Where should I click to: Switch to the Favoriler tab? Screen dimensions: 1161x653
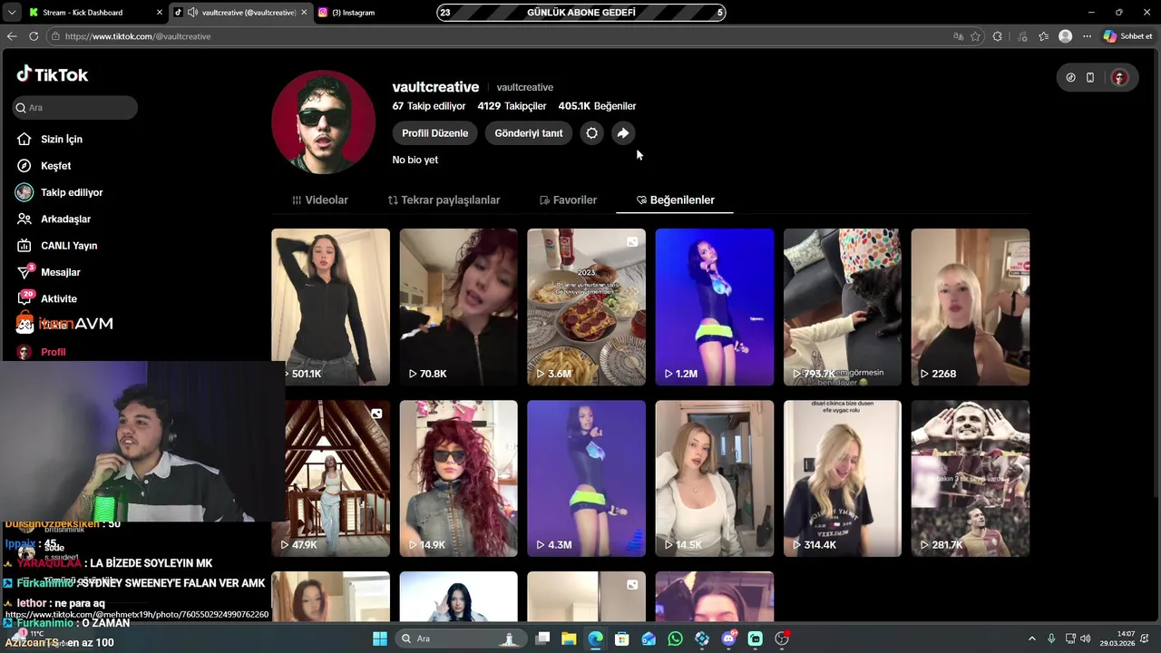point(568,200)
